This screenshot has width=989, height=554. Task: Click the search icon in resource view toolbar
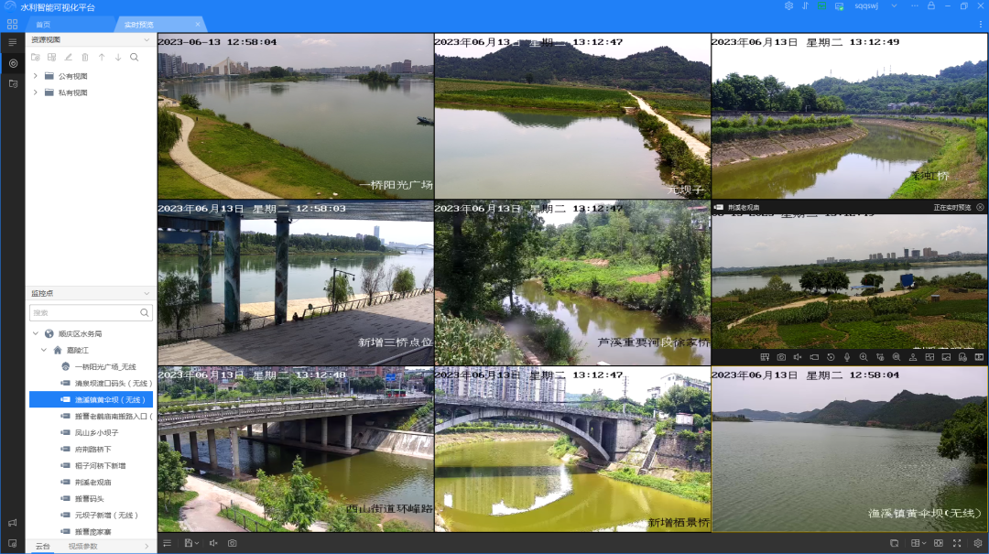135,57
